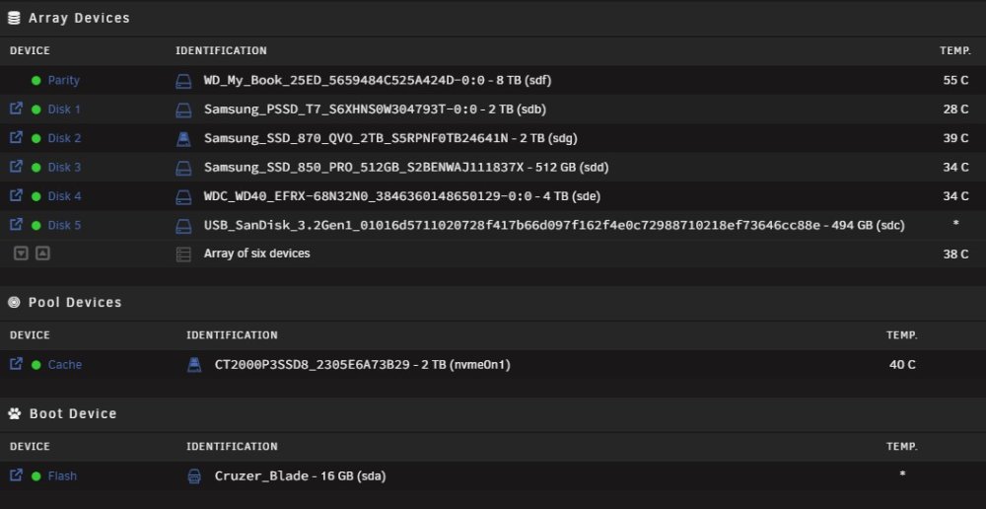Open the Disk 3 settings link

point(64,168)
